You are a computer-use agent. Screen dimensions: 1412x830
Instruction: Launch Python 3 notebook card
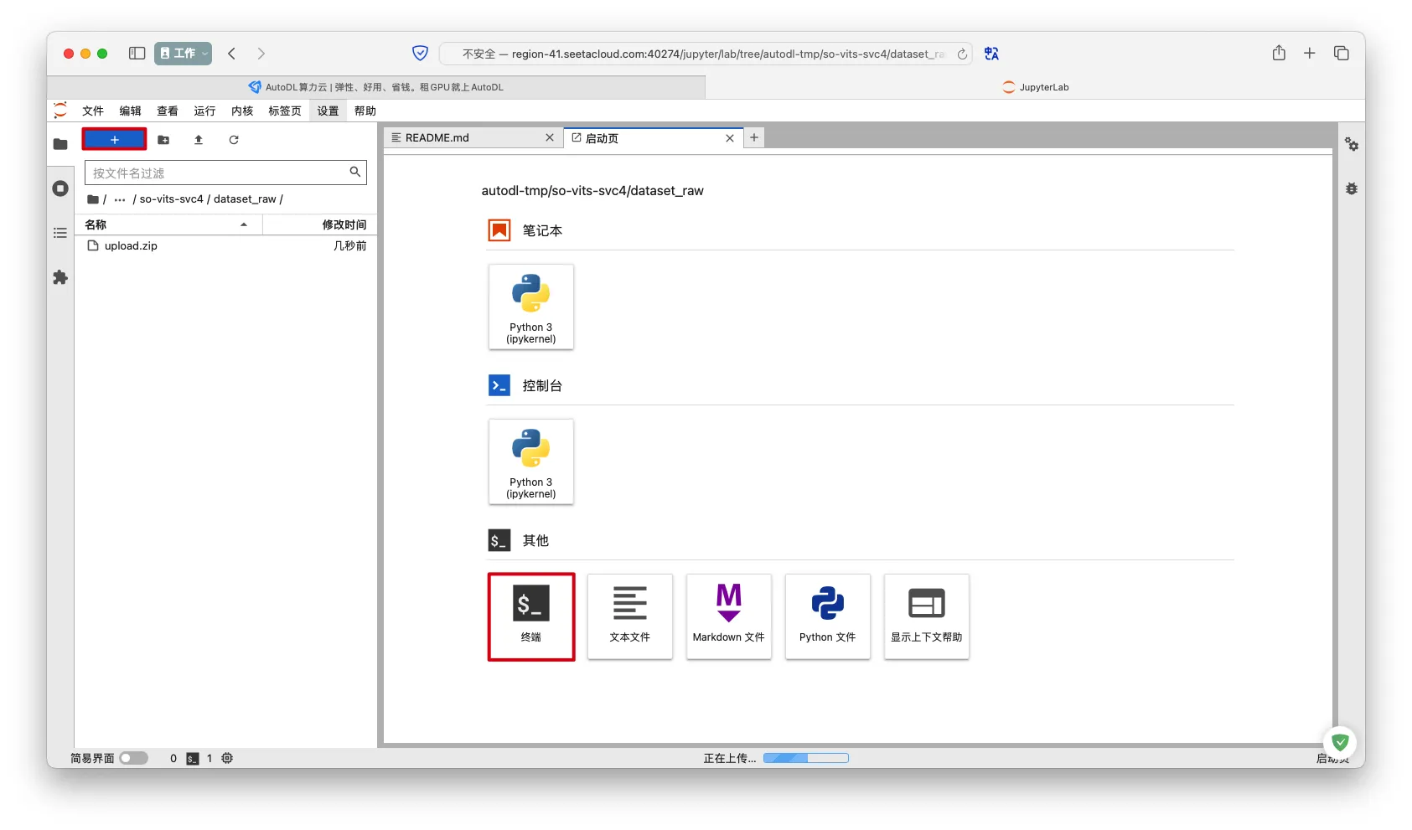(530, 307)
